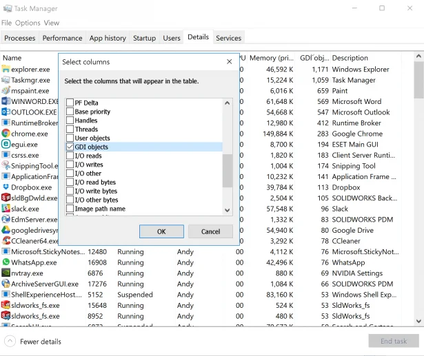Click the chrome.exe process icon
The width and height of the screenshot is (424, 356).
[6, 134]
